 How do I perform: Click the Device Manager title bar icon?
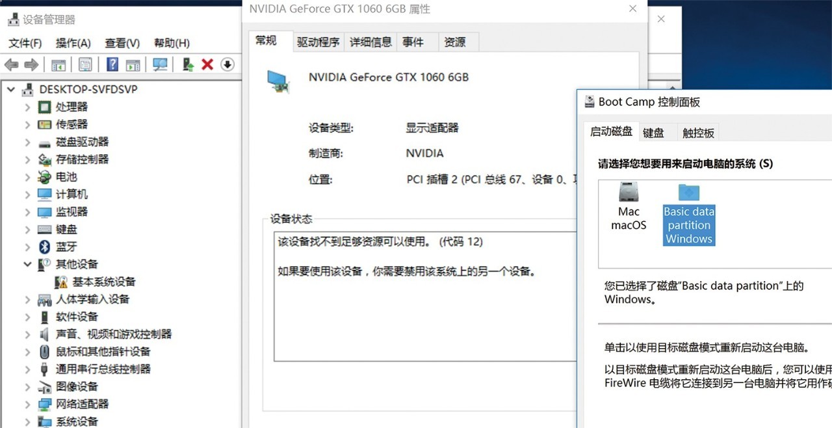pos(13,20)
